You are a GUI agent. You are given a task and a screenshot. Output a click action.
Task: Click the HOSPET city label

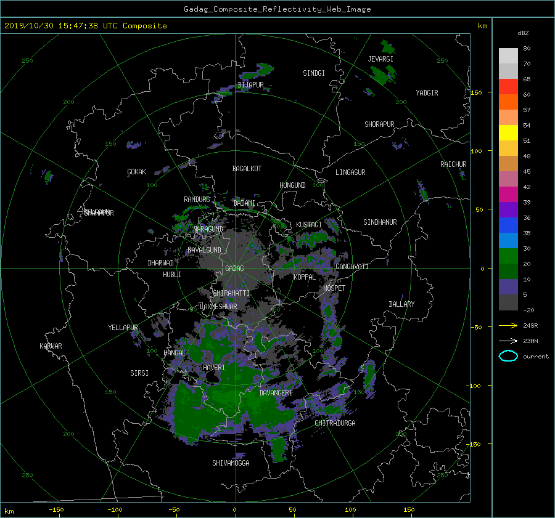pos(334,288)
